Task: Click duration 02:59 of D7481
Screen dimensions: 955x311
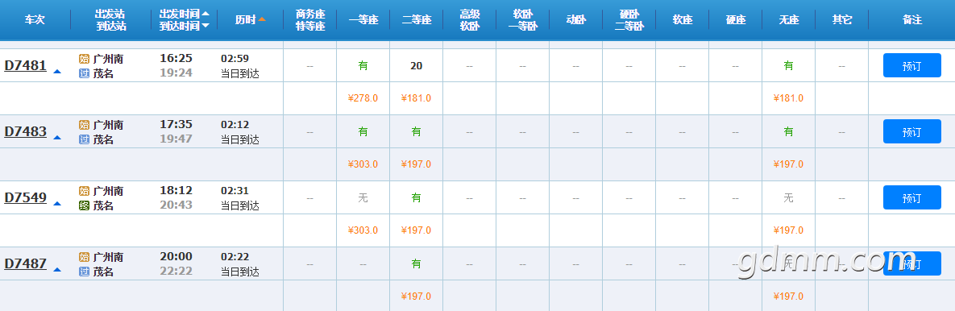Action: [235, 59]
